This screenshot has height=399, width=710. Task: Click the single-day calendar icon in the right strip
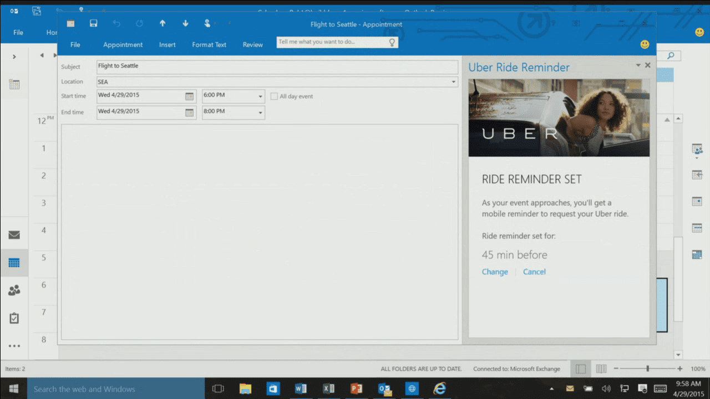coord(697,201)
